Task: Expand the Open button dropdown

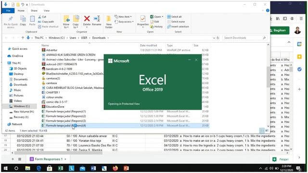Action: 163,17
